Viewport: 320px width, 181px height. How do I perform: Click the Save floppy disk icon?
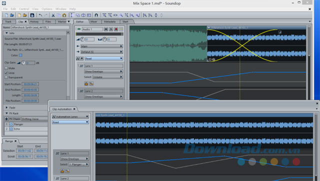[x=32, y=15]
